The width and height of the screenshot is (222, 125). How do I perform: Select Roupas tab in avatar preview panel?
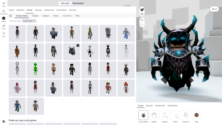click(149, 106)
